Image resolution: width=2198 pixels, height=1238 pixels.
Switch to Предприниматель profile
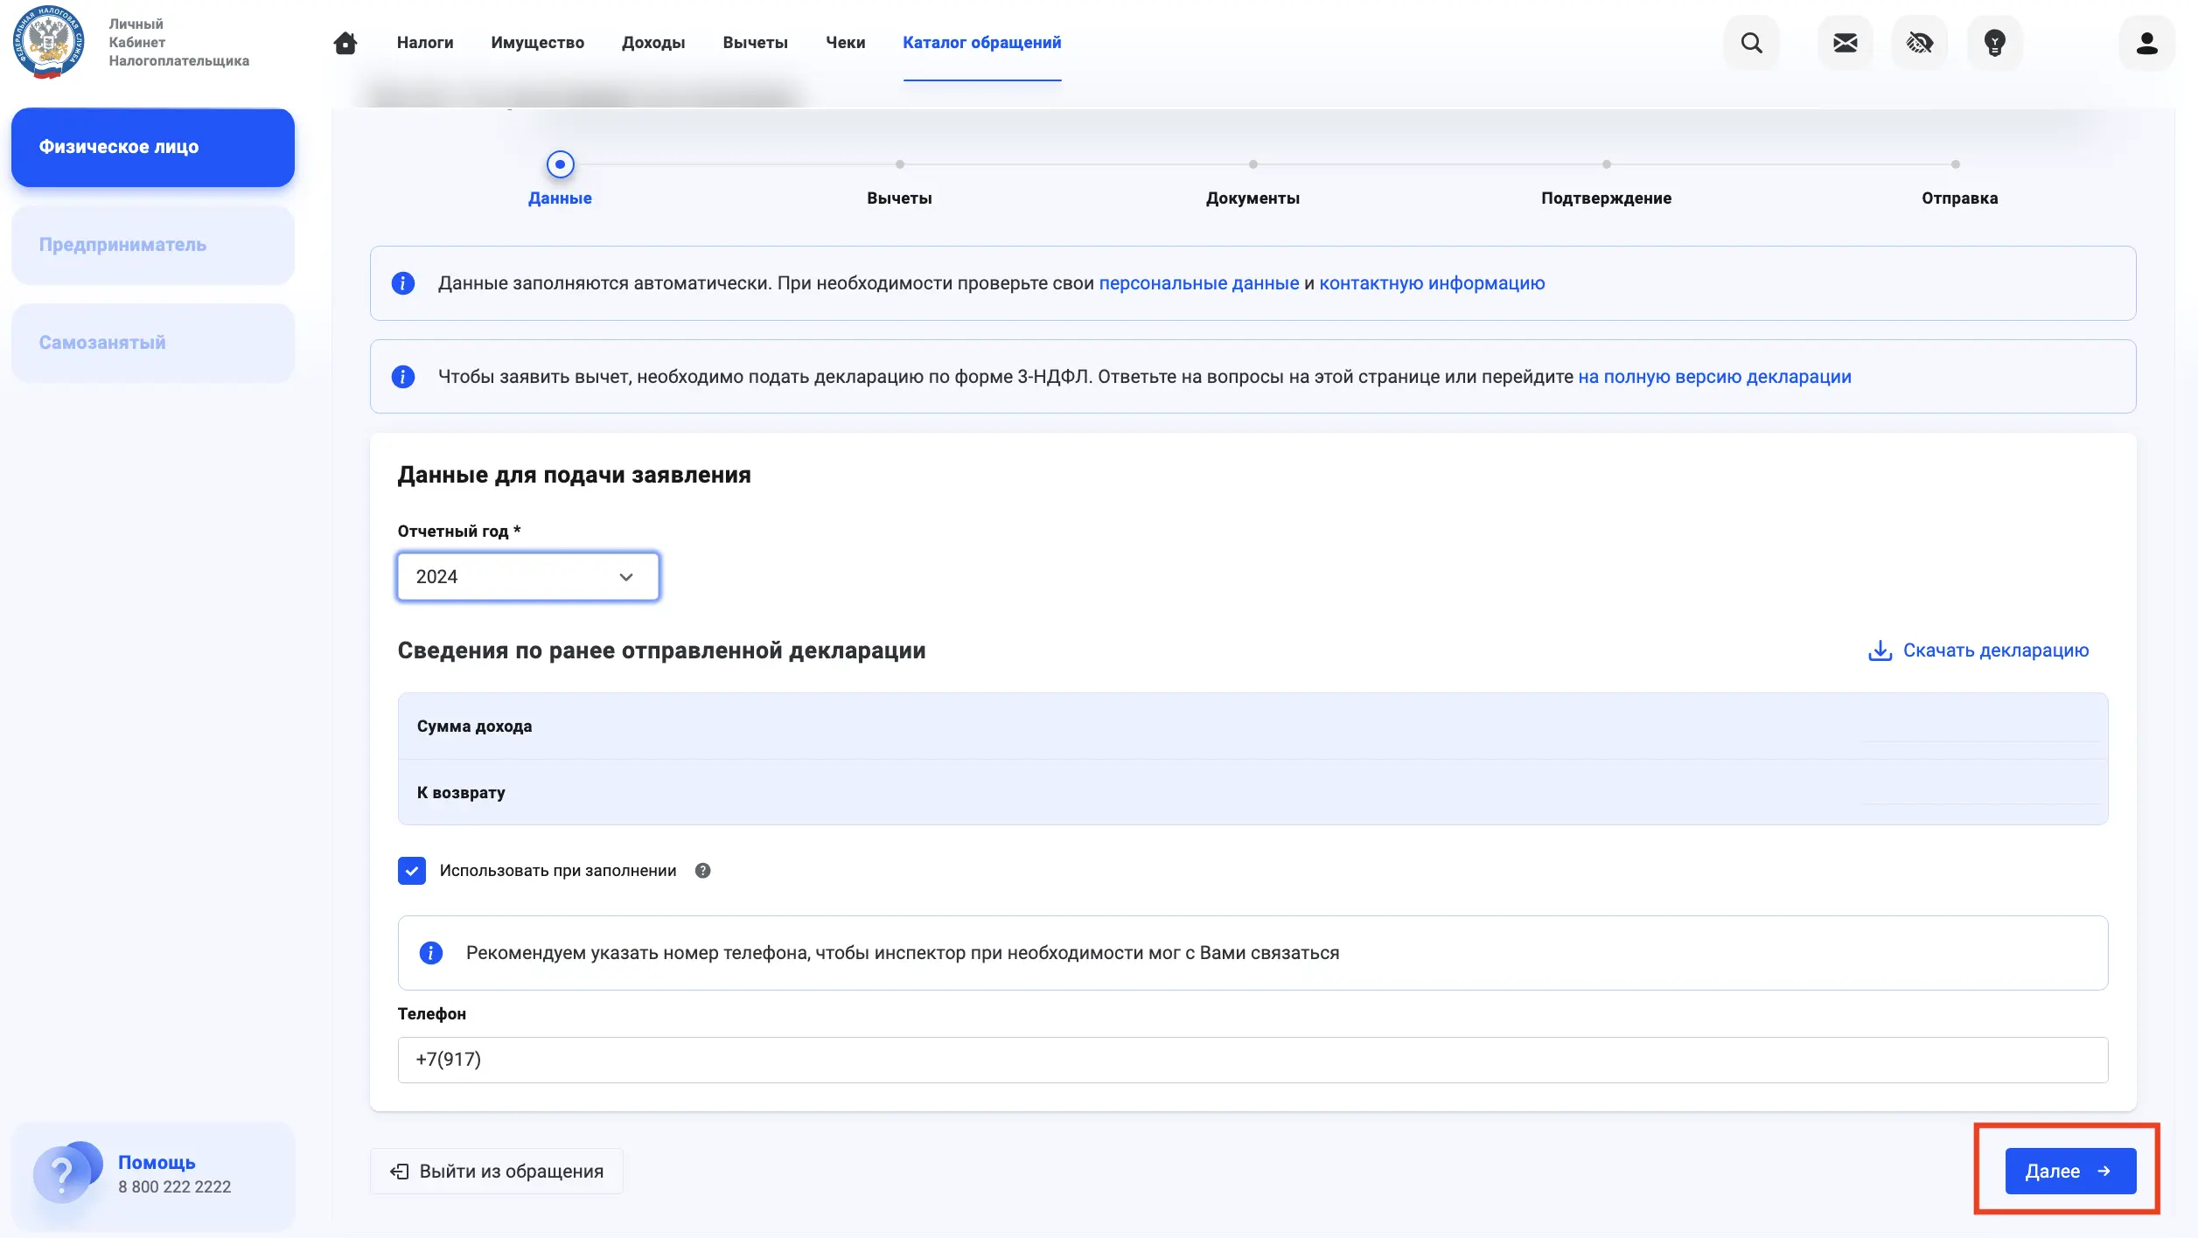(x=153, y=245)
